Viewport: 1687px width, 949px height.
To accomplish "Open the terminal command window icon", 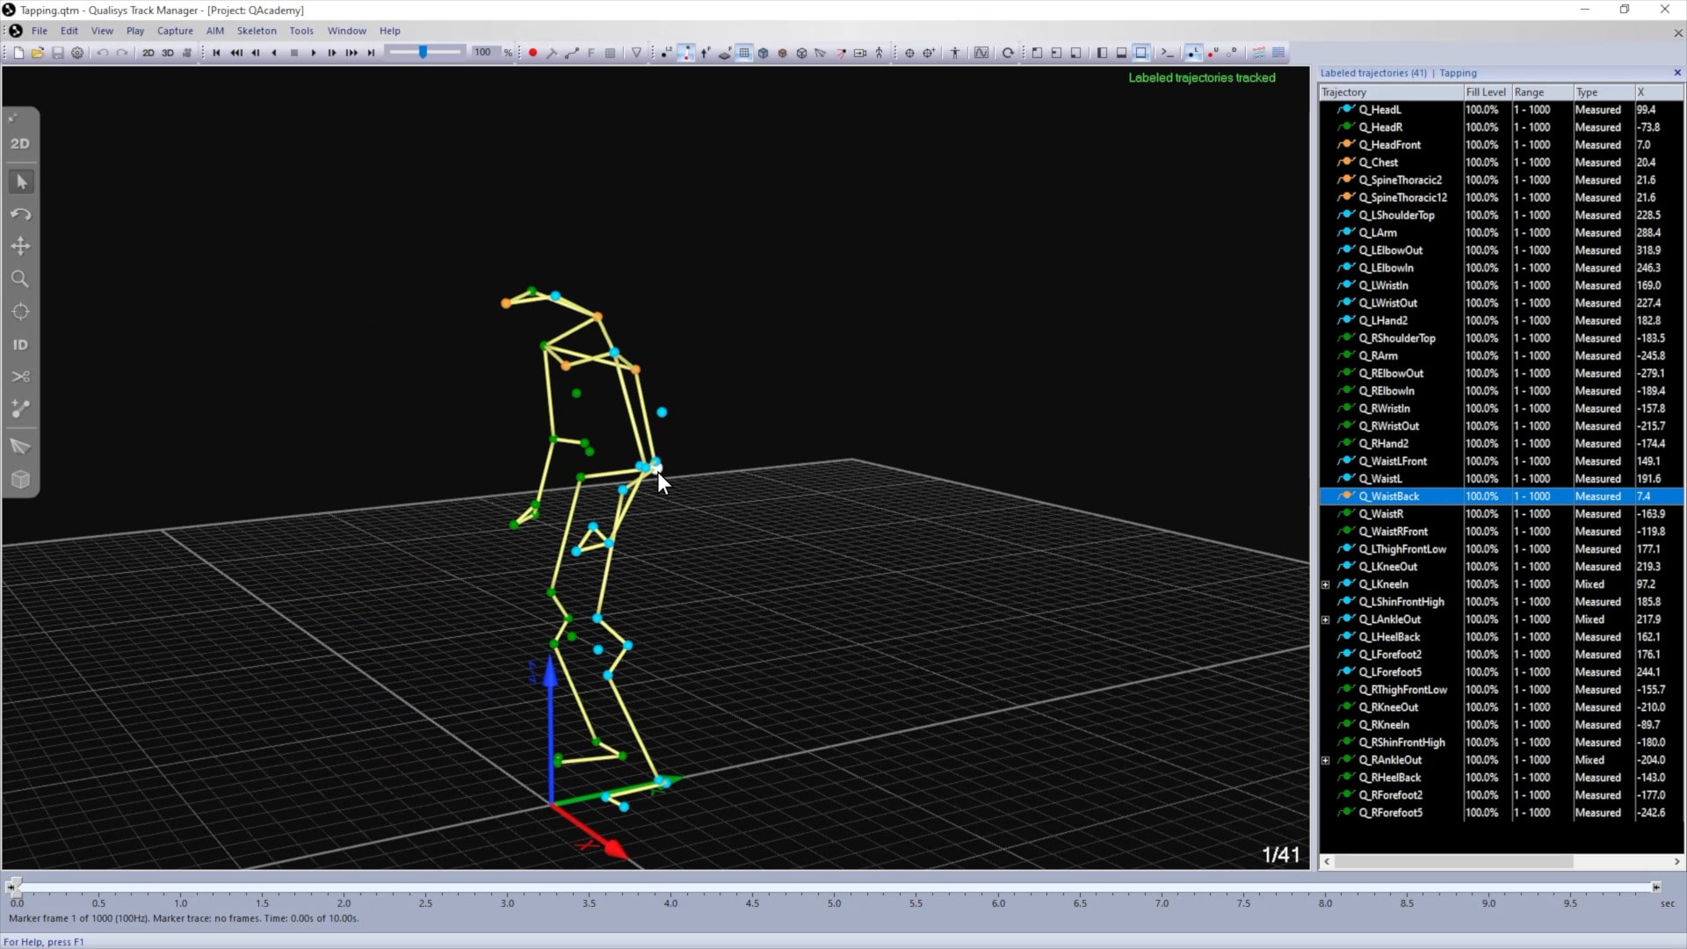I will pos(1167,53).
